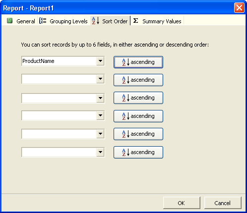Open the Summary Values tab
This screenshot has height=213, width=247.
point(157,21)
